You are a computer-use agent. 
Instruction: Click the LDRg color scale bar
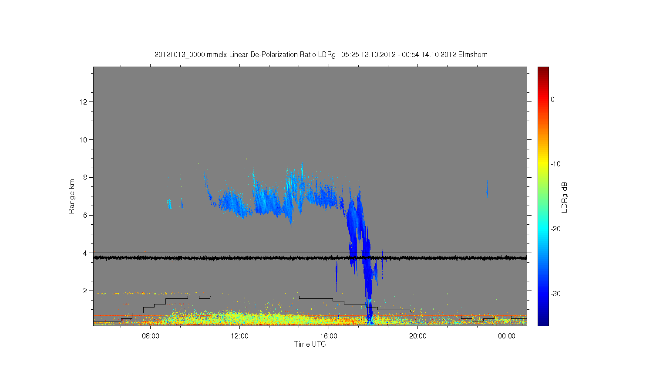click(x=543, y=196)
